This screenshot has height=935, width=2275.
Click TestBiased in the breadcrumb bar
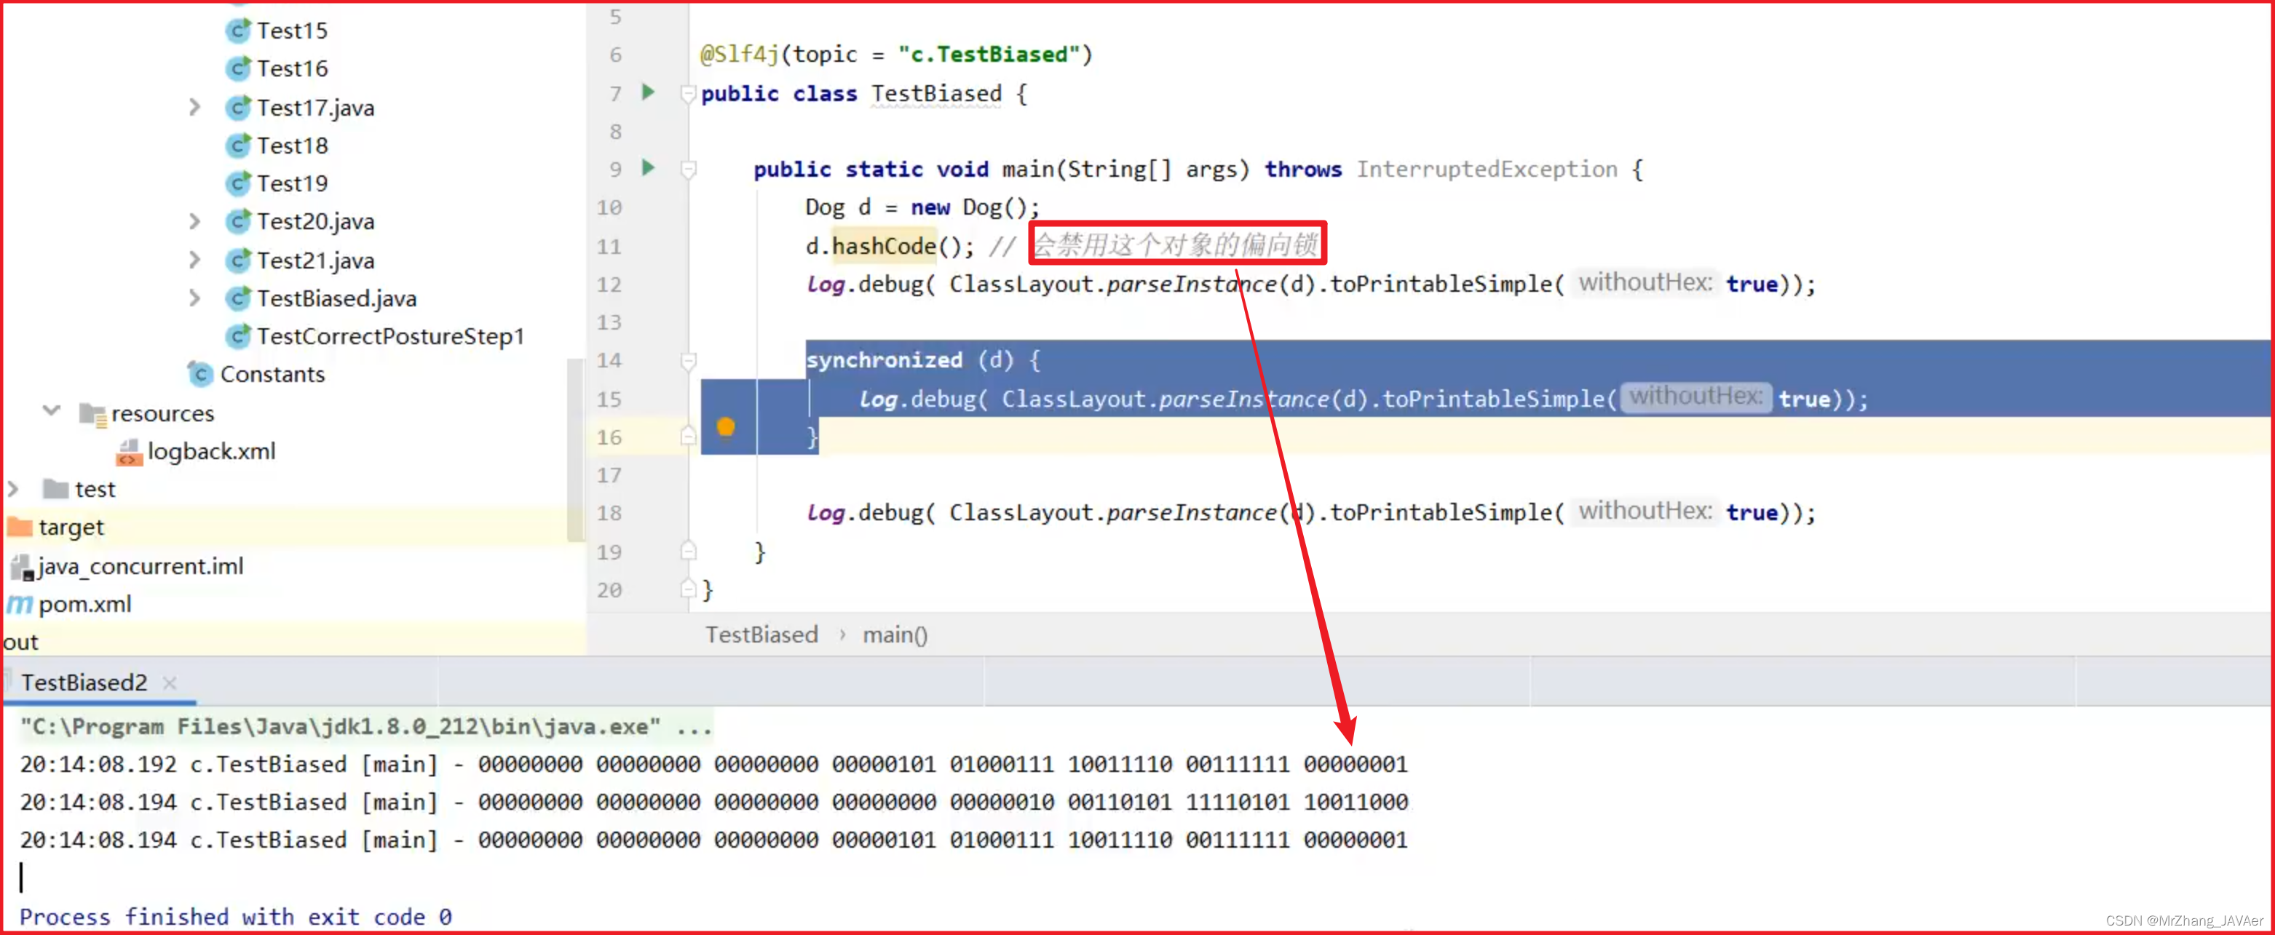click(x=761, y=634)
